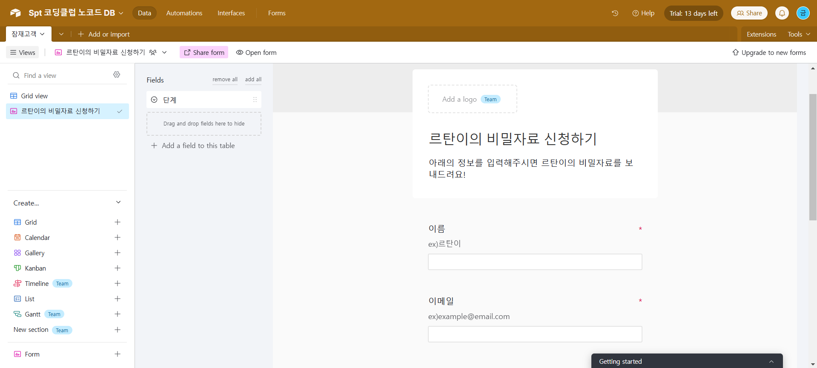This screenshot has height=368, width=817.
Task: Open the Automations tab
Action: [x=184, y=13]
